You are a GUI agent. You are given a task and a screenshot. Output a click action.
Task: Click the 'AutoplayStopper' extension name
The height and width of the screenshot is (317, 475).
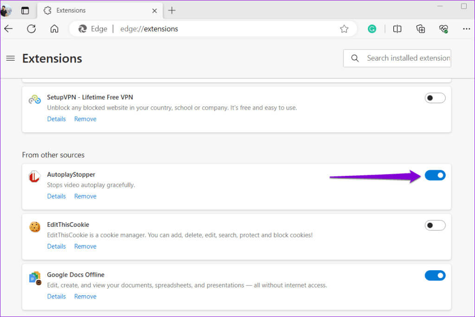click(x=71, y=174)
